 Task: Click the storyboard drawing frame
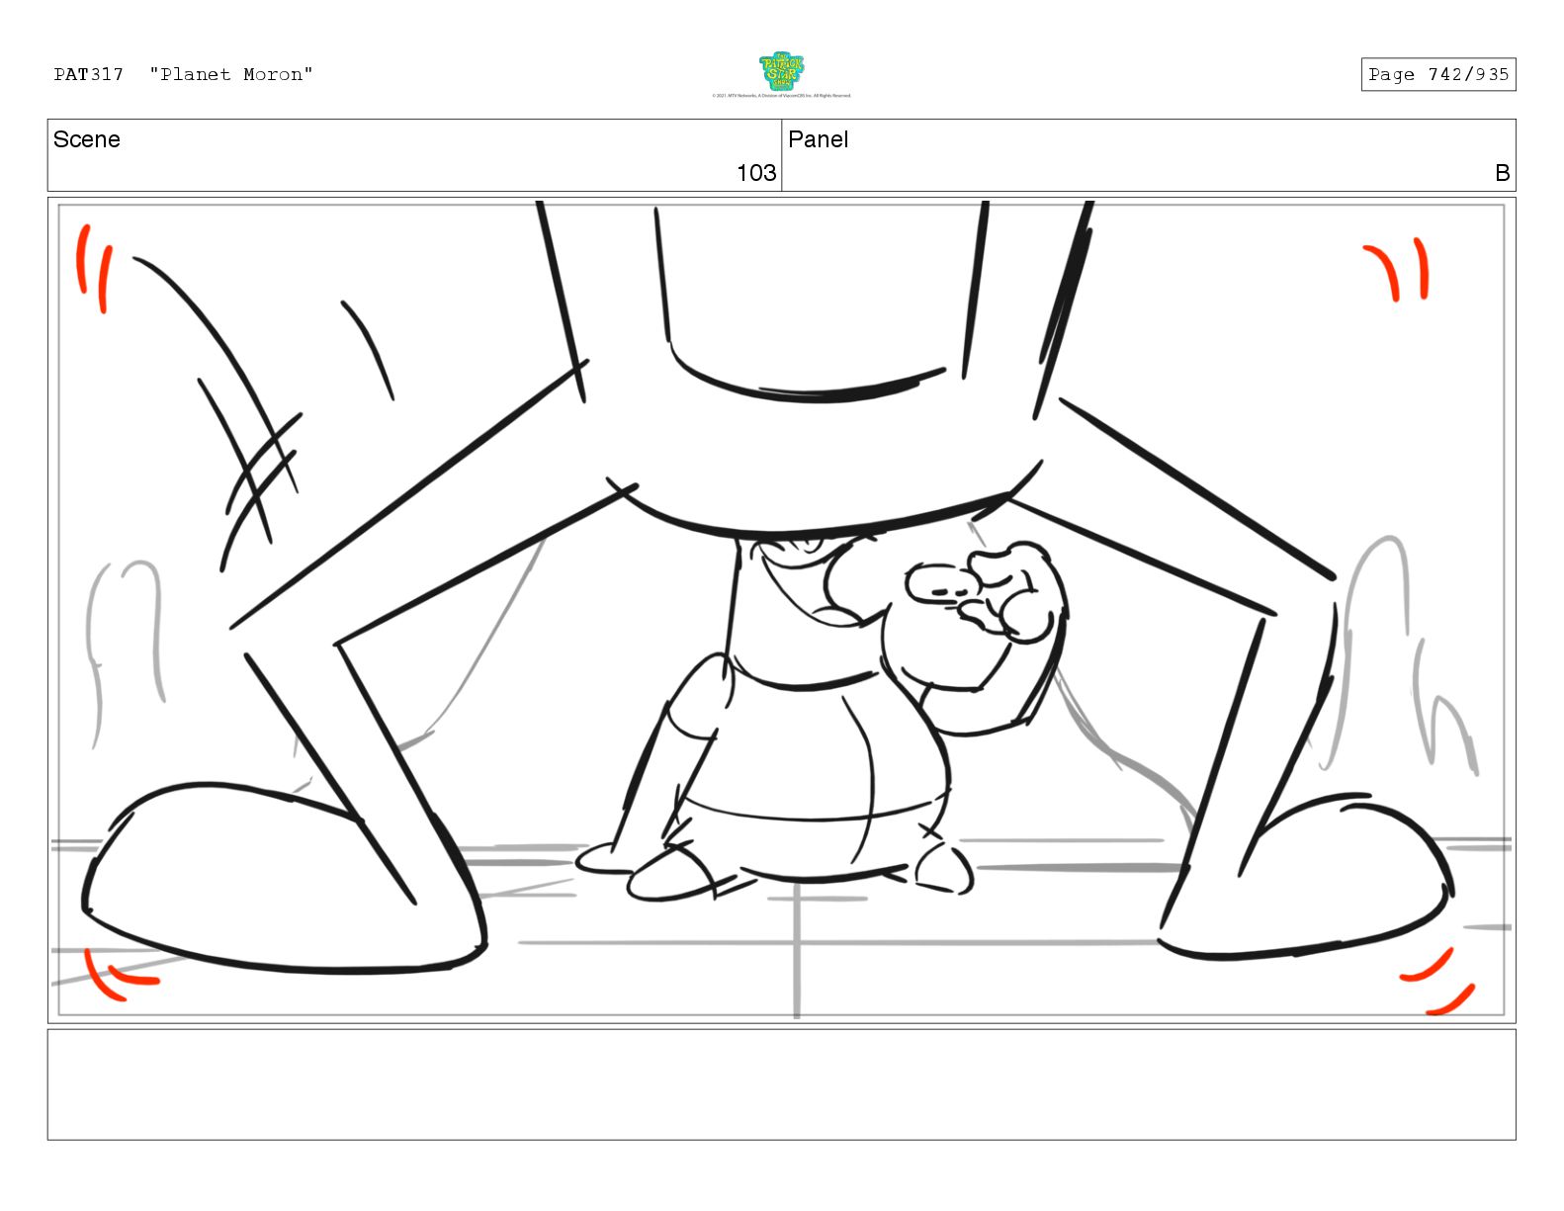tap(781, 610)
